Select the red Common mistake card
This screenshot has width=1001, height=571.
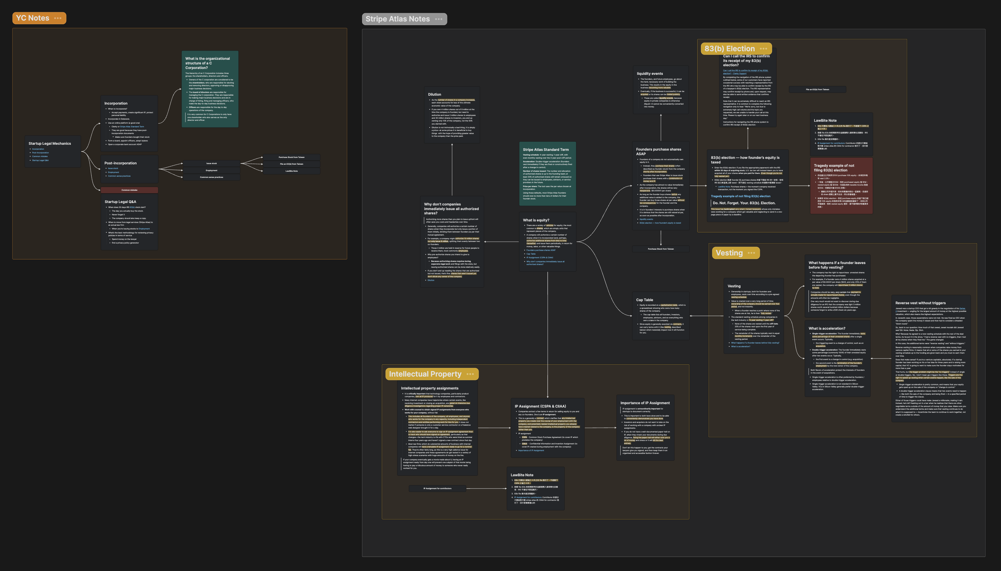[129, 190]
